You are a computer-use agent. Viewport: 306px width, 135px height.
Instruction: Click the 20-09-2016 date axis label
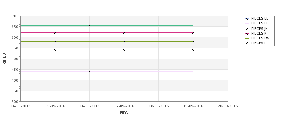coord(228,106)
